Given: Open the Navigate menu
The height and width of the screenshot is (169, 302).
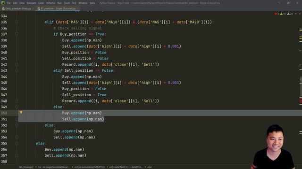Looking at the screenshot, I should (x=31, y=3).
